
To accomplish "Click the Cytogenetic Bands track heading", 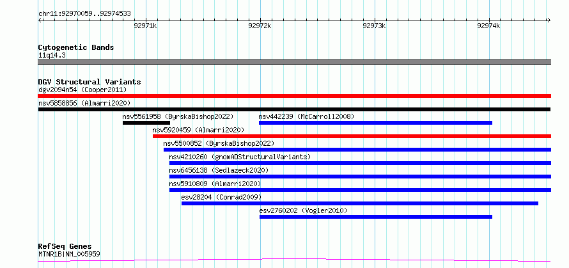I will (76, 47).
